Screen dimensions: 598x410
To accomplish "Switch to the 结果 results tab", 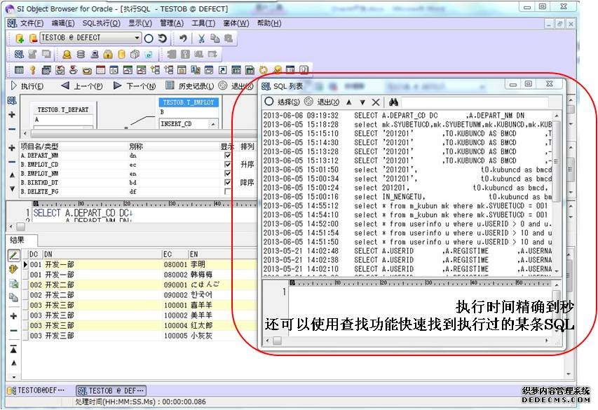I will click(16, 240).
